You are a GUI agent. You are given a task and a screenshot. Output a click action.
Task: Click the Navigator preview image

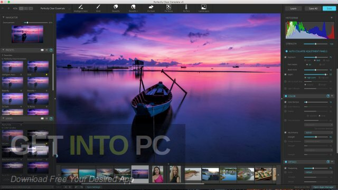[x=27, y=34]
